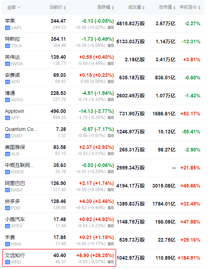Select the 阿里巴巴 BABA row

click(x=103, y=186)
